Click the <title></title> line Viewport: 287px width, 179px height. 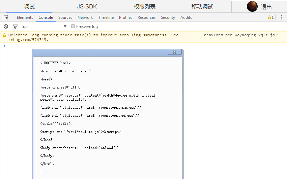[x=55, y=123]
